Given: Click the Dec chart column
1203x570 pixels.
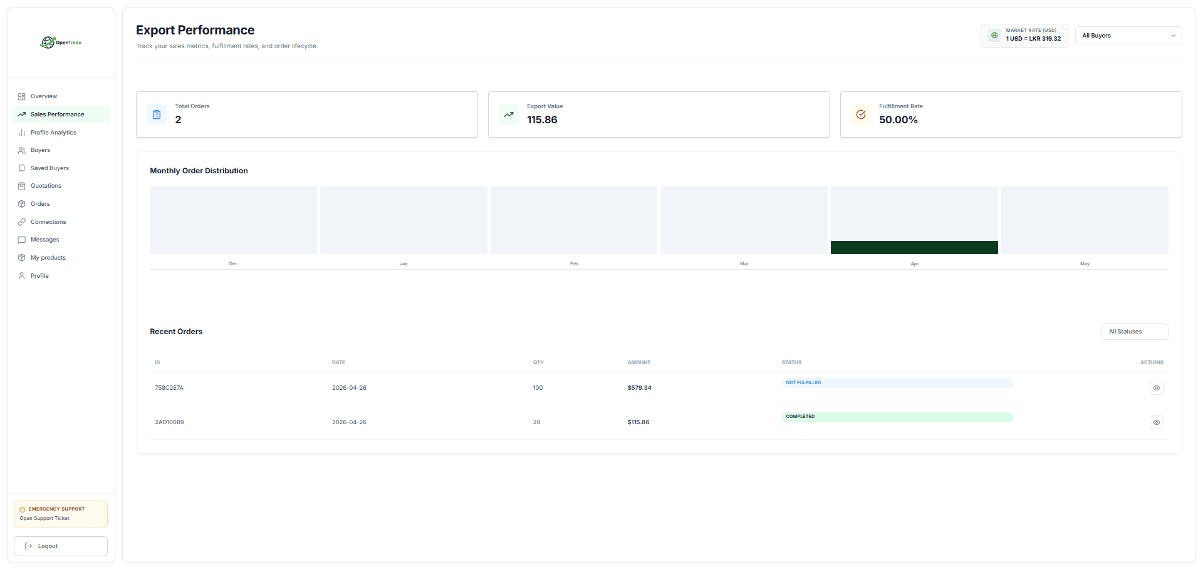Looking at the screenshot, I should (x=233, y=220).
